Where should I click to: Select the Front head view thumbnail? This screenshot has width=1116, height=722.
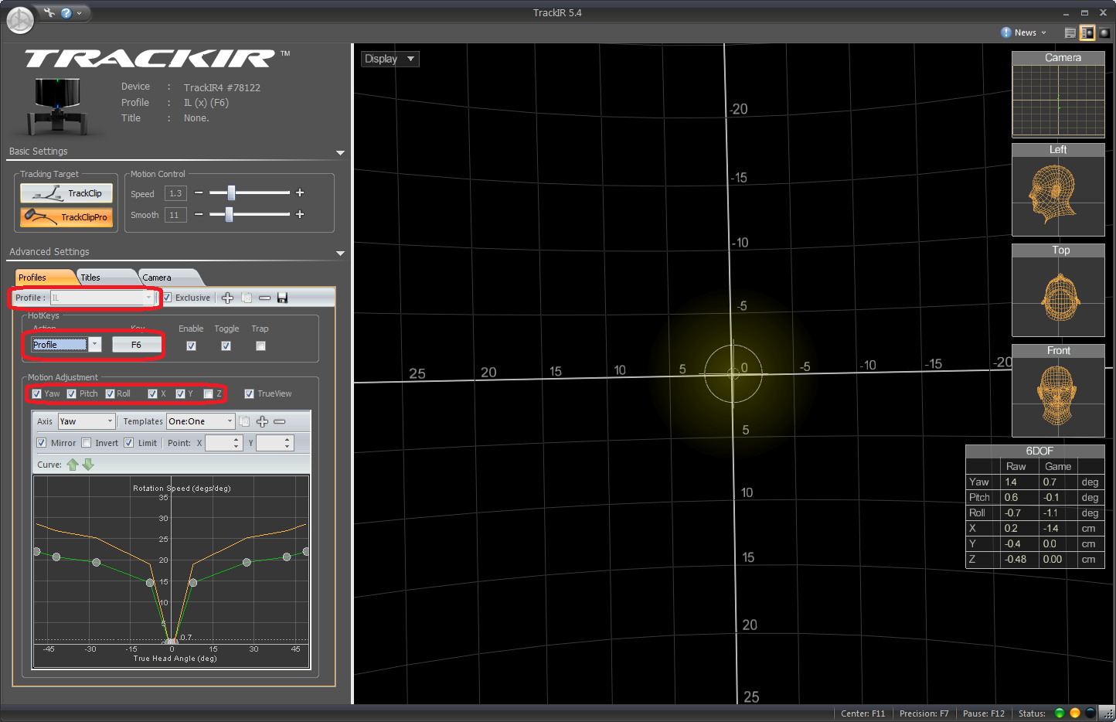[1058, 391]
